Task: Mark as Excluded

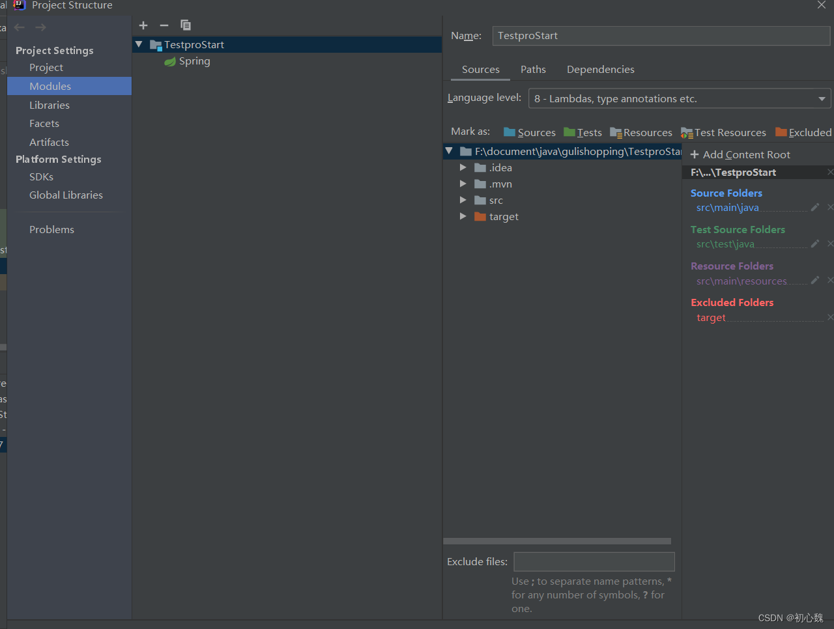Action: pos(803,132)
